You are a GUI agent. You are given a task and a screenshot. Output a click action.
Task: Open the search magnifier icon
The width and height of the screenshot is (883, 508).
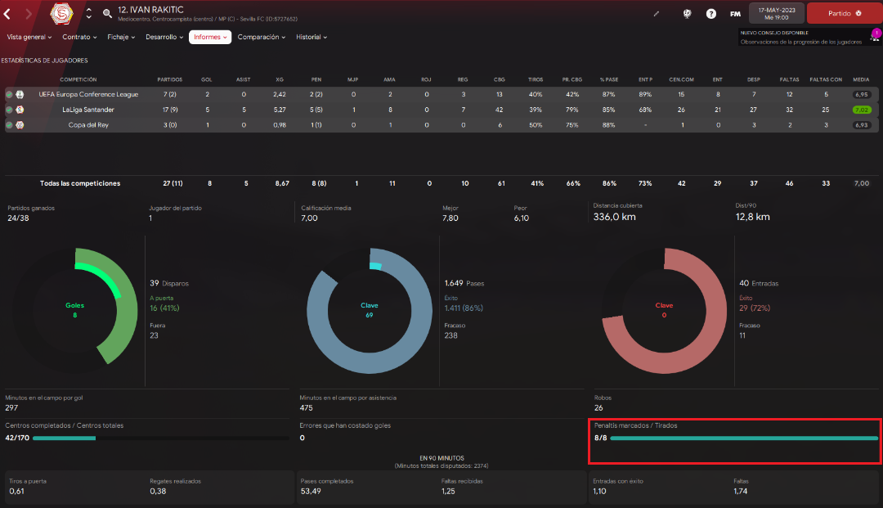click(x=107, y=14)
